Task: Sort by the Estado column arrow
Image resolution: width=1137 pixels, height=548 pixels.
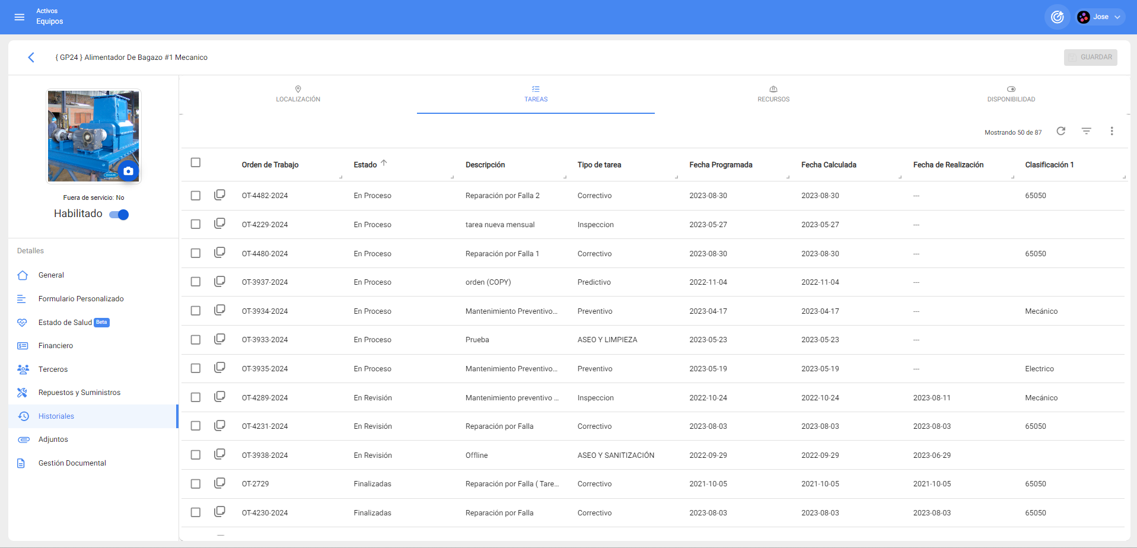Action: pyautogui.click(x=384, y=163)
